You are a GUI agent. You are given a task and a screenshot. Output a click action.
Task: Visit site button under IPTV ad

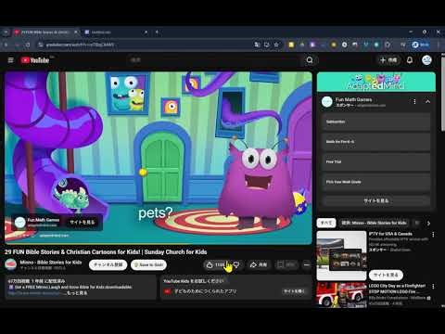386,275
